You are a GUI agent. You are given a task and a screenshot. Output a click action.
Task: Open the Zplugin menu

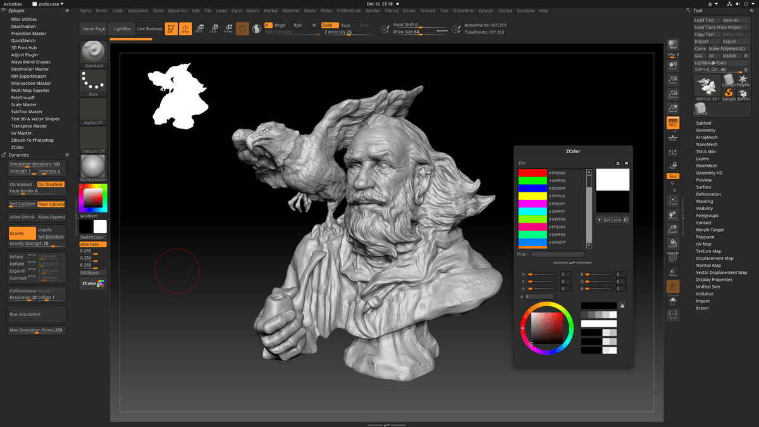[x=486, y=11]
